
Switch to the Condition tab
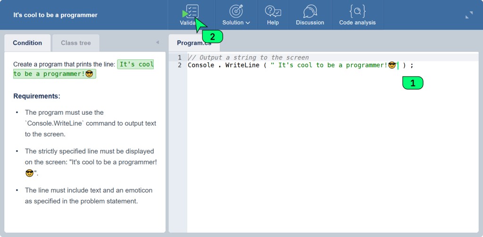(27, 43)
